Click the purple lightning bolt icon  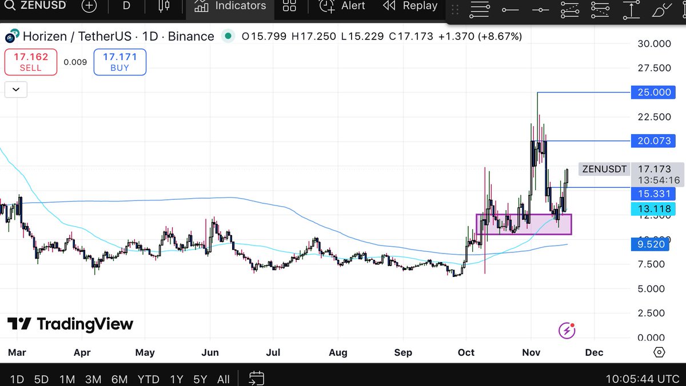[567, 330]
